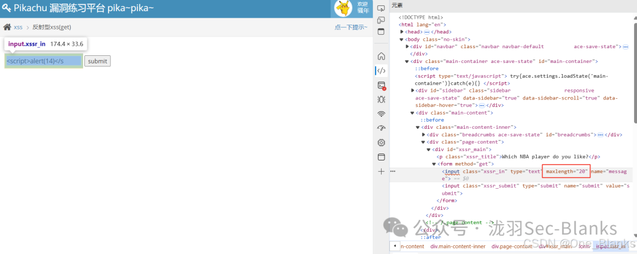Open the Sources panel bug icon
Viewport: 637px width, 254px height.
tap(381, 99)
